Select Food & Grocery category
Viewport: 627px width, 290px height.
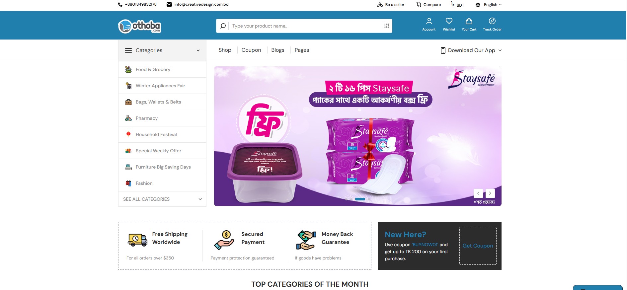point(162,69)
